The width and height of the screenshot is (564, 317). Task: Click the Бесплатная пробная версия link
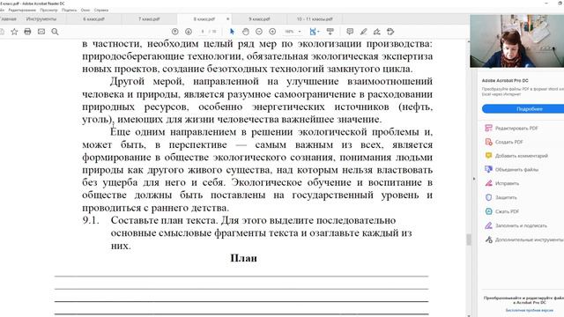pos(529,310)
